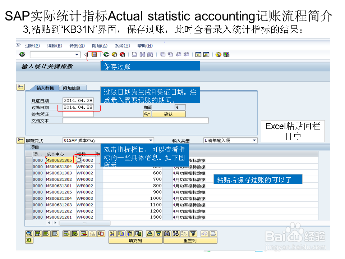Open the 帮助(H) menu

click(x=145, y=46)
